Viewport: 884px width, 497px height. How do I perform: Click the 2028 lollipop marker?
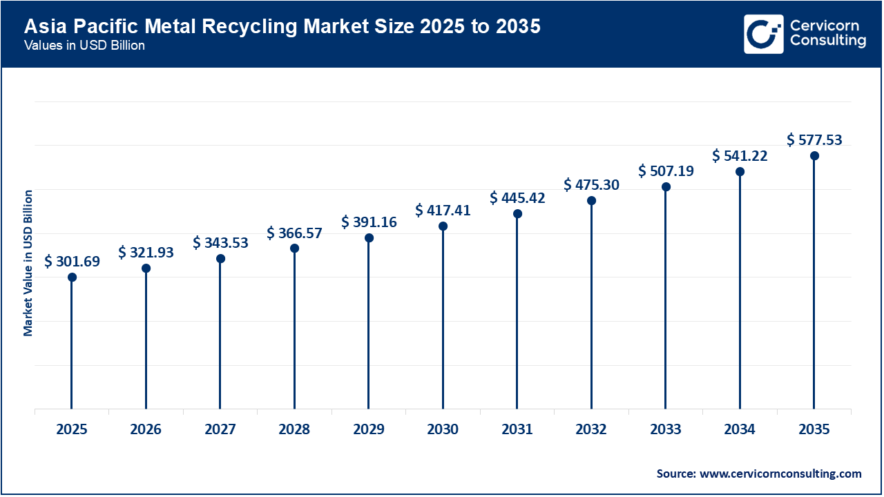(x=294, y=248)
